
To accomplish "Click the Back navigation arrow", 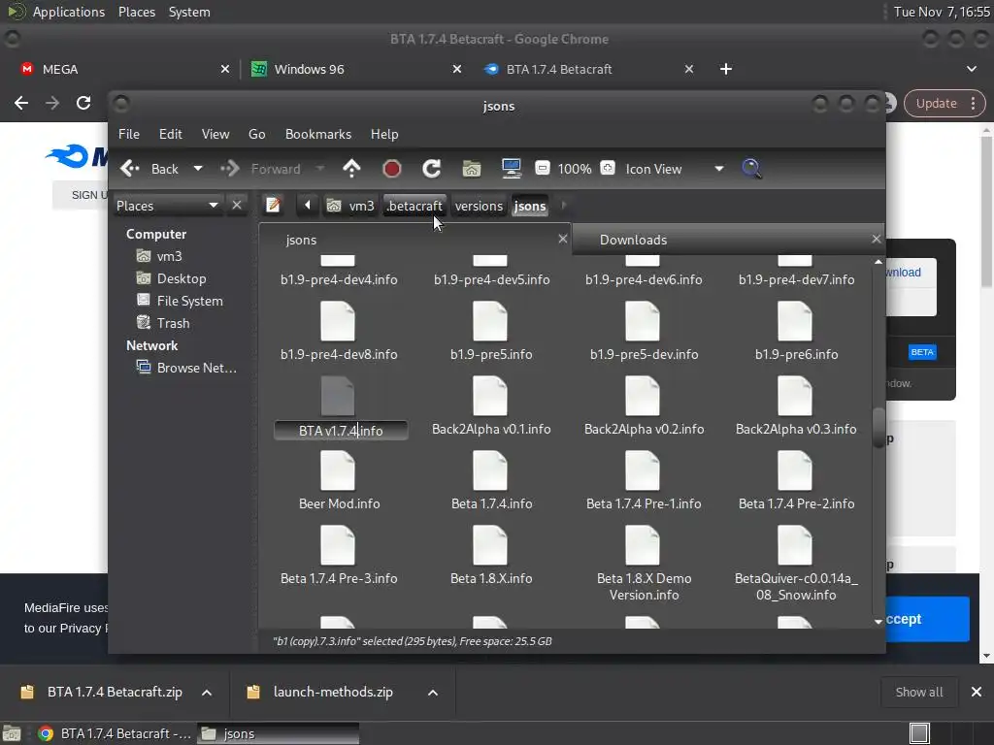I will 130,169.
